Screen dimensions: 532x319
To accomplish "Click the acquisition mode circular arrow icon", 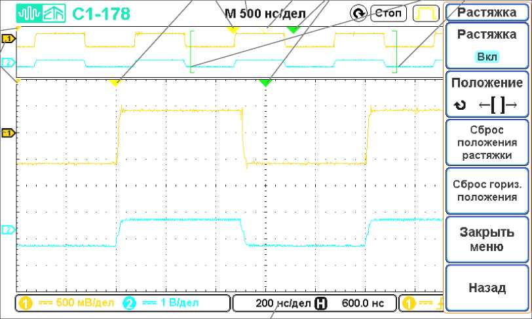I will (x=358, y=13).
